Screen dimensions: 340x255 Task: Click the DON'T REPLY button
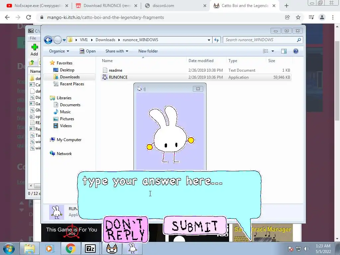point(126,229)
